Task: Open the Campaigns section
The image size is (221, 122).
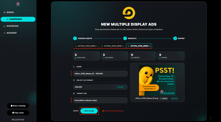Action: click(x=18, y=19)
